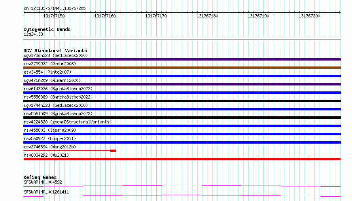Click the black bar for nsv5561509
The image size is (352, 201).
pyautogui.click(x=182, y=118)
